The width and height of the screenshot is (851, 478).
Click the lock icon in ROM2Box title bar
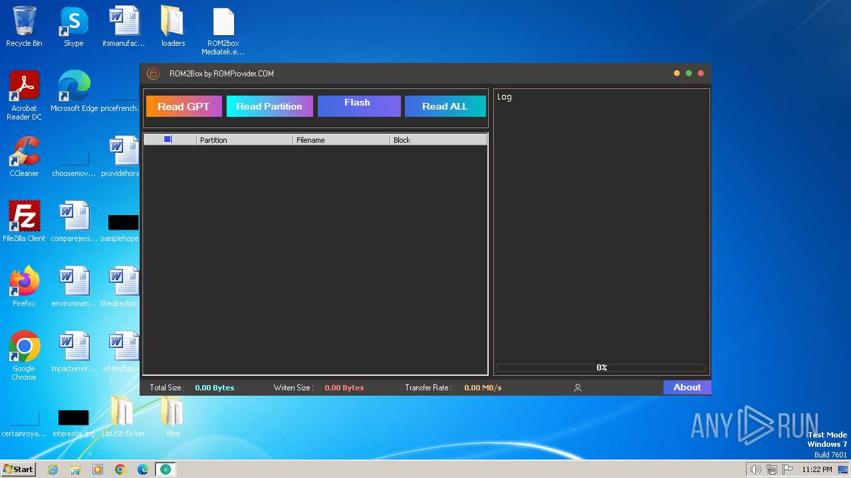153,74
